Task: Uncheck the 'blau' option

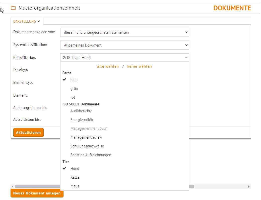Action: point(124,80)
